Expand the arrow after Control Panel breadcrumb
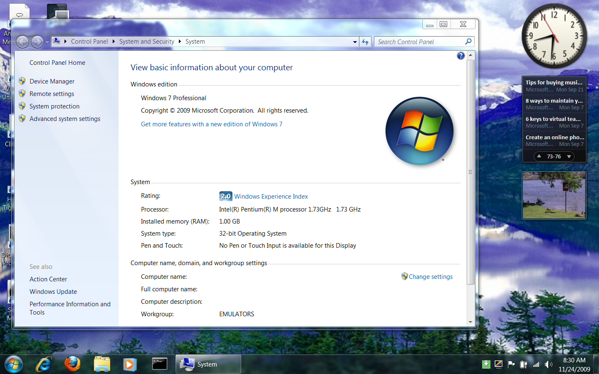Image resolution: width=599 pixels, height=374 pixels. pos(114,42)
